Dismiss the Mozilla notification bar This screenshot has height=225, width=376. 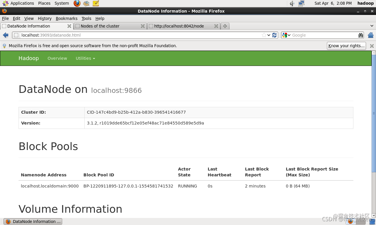pyautogui.click(x=372, y=46)
